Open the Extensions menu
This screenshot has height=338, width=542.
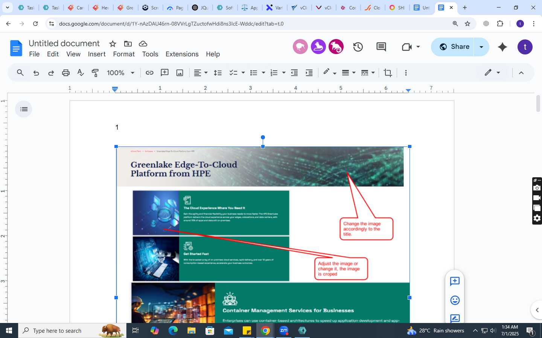[182, 54]
